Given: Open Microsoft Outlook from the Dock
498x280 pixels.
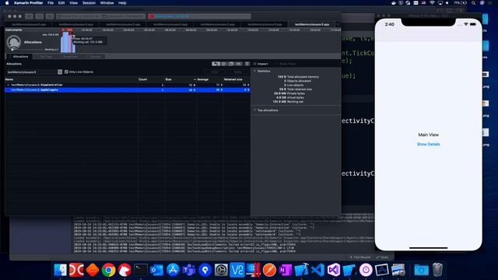Looking at the screenshot, I should click(156, 270).
